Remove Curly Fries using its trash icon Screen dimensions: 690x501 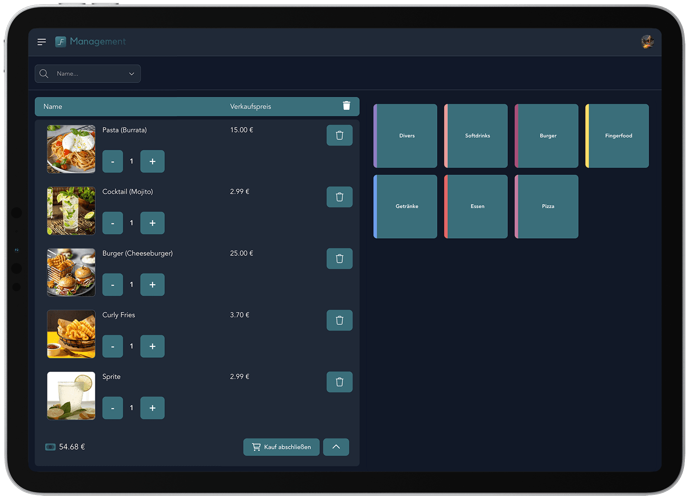(339, 320)
